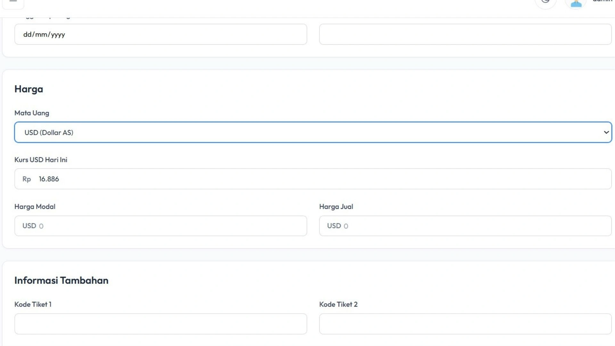Click the USD prefix in Harga Jual
This screenshot has height=346, width=615.
[334, 226]
